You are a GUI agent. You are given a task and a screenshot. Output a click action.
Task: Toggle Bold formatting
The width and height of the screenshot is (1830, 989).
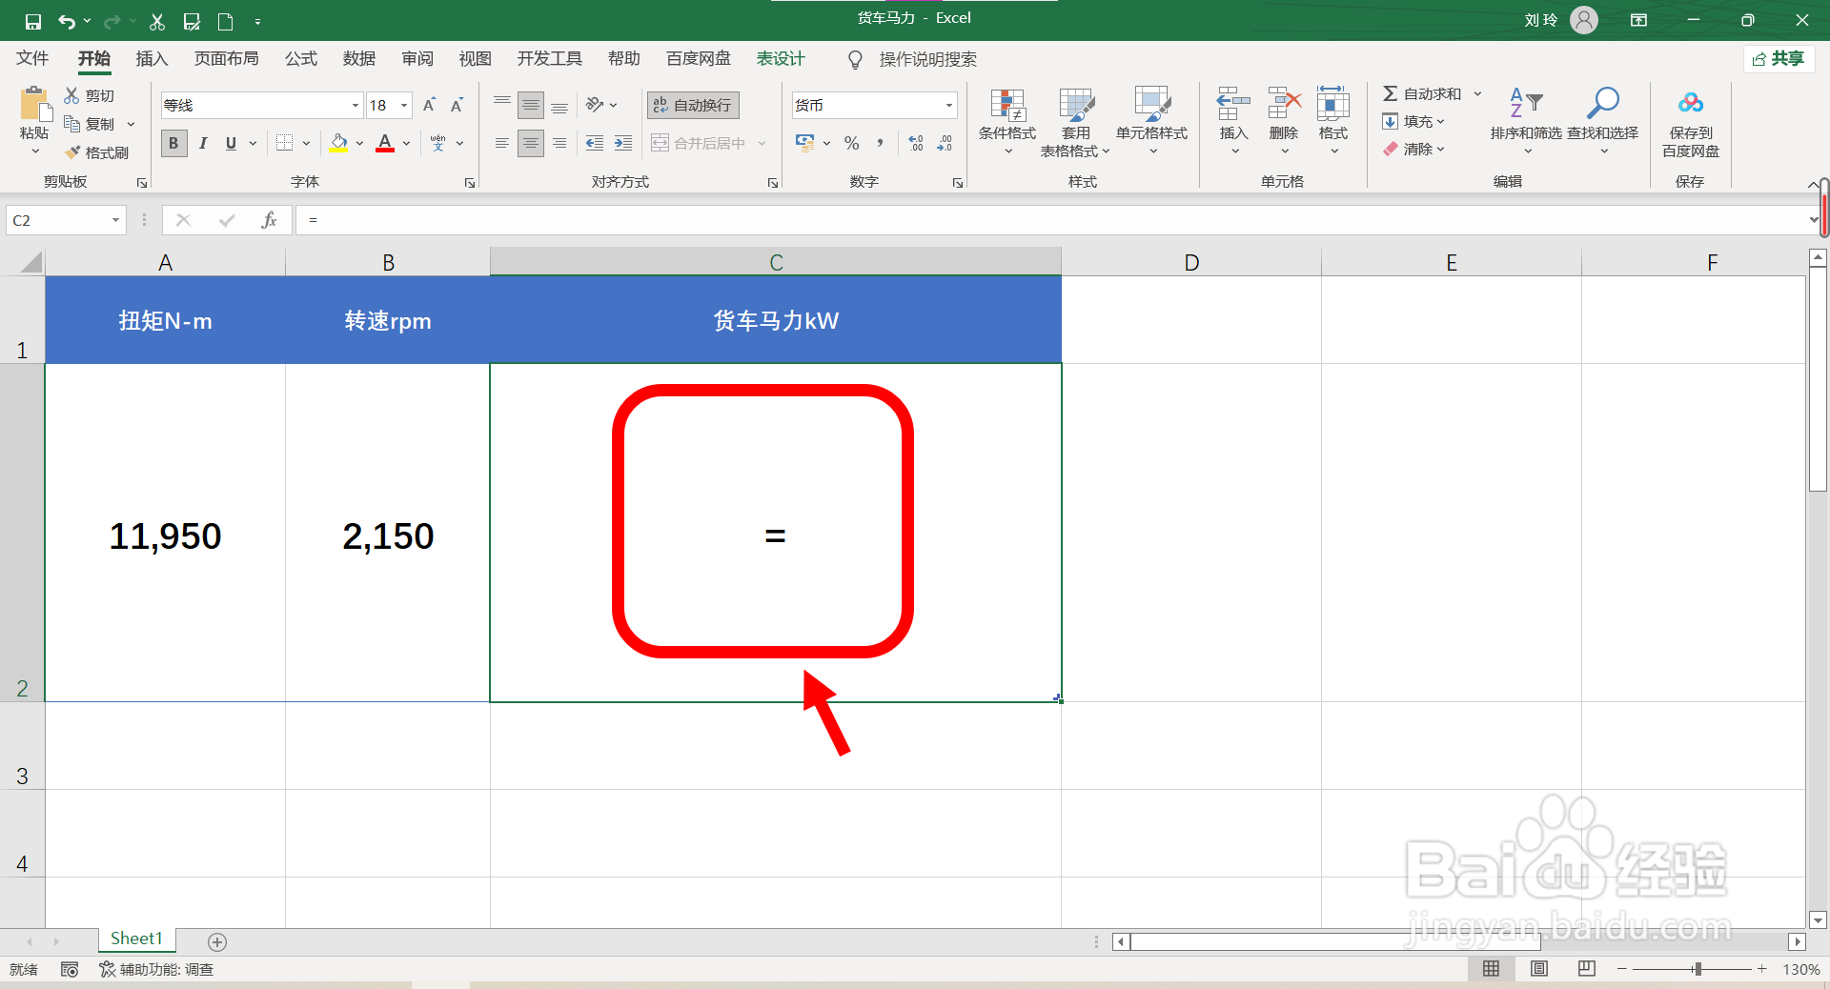173,143
